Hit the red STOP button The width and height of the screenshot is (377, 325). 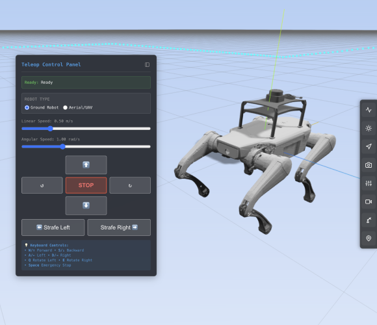86,185
